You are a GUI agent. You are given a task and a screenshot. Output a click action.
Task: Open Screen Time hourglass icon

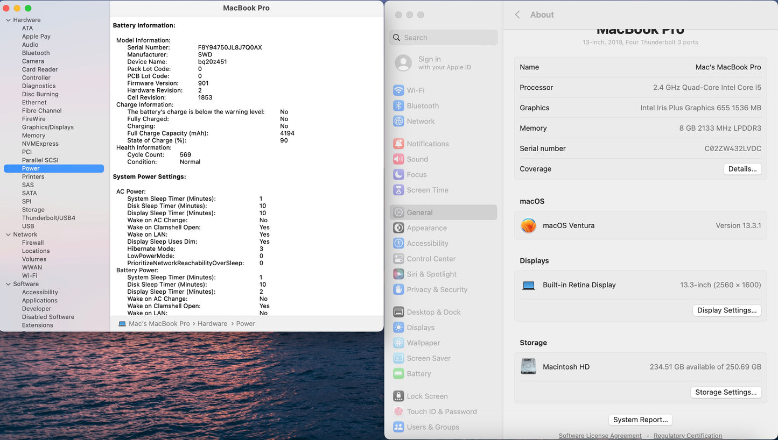(x=398, y=190)
